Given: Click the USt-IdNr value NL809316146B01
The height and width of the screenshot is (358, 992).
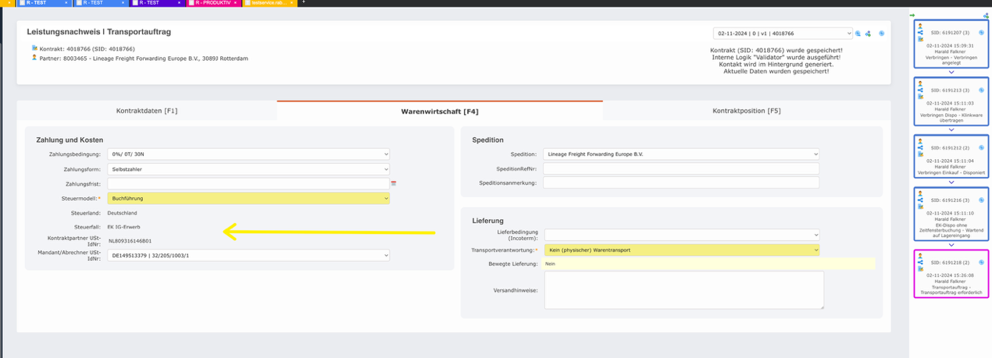Looking at the screenshot, I should [130, 241].
